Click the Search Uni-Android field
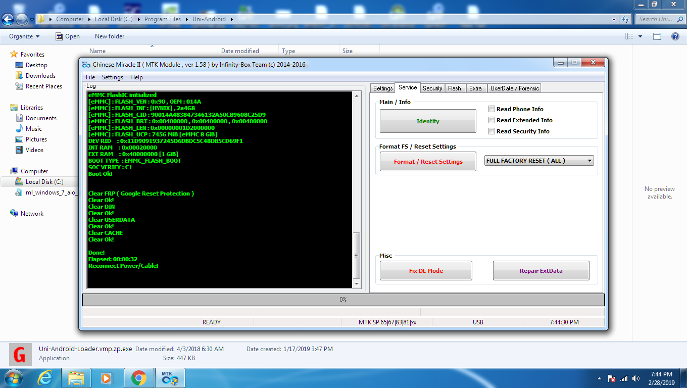 coord(659,19)
